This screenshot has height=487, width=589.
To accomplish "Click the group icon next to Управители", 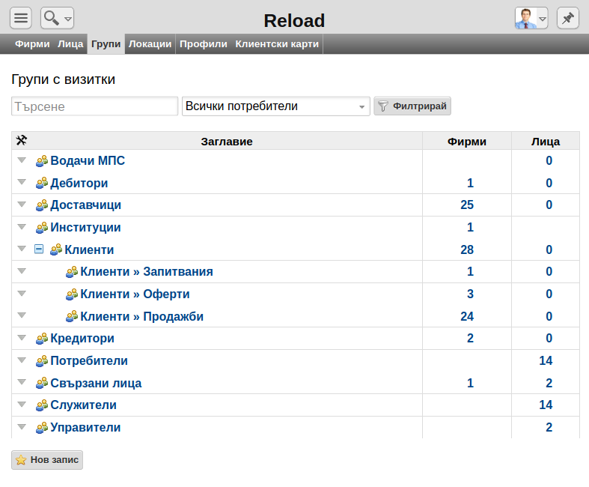I will [x=42, y=427].
